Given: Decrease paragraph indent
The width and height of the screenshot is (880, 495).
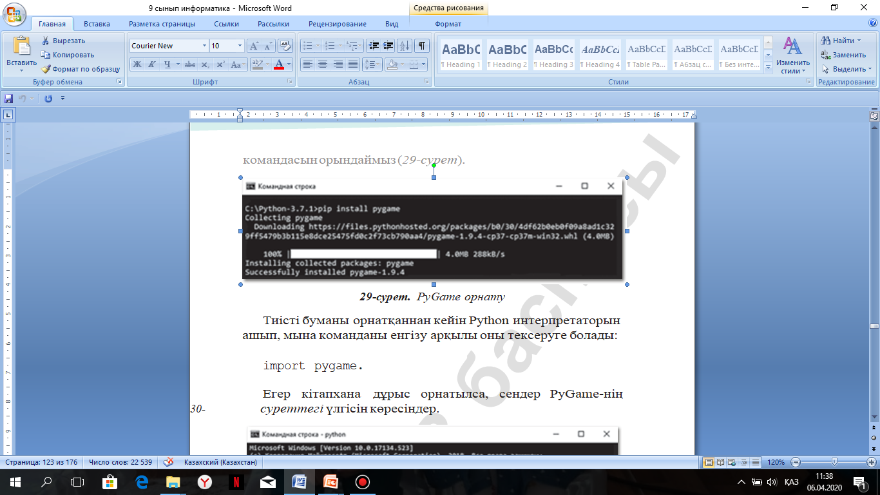Looking at the screenshot, I should 373,46.
